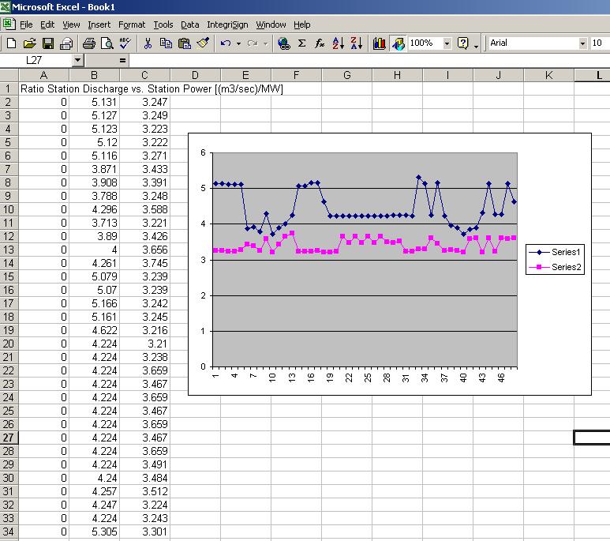Select column A header
Screen dimensions: 610x541
pyautogui.click(x=43, y=75)
